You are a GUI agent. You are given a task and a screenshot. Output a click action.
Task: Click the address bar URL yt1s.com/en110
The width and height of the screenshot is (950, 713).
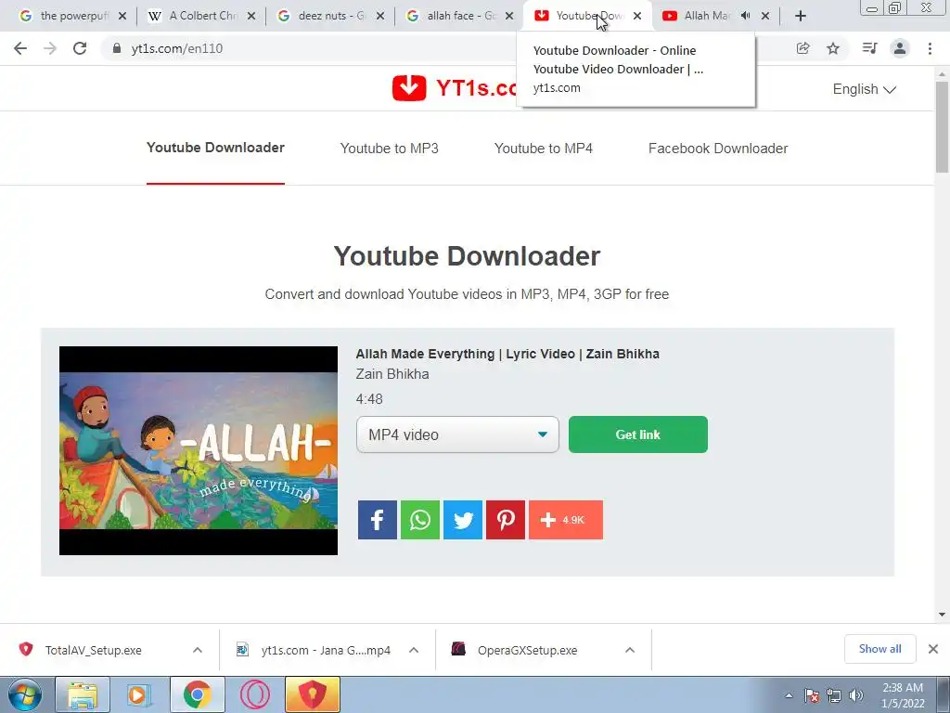click(177, 48)
